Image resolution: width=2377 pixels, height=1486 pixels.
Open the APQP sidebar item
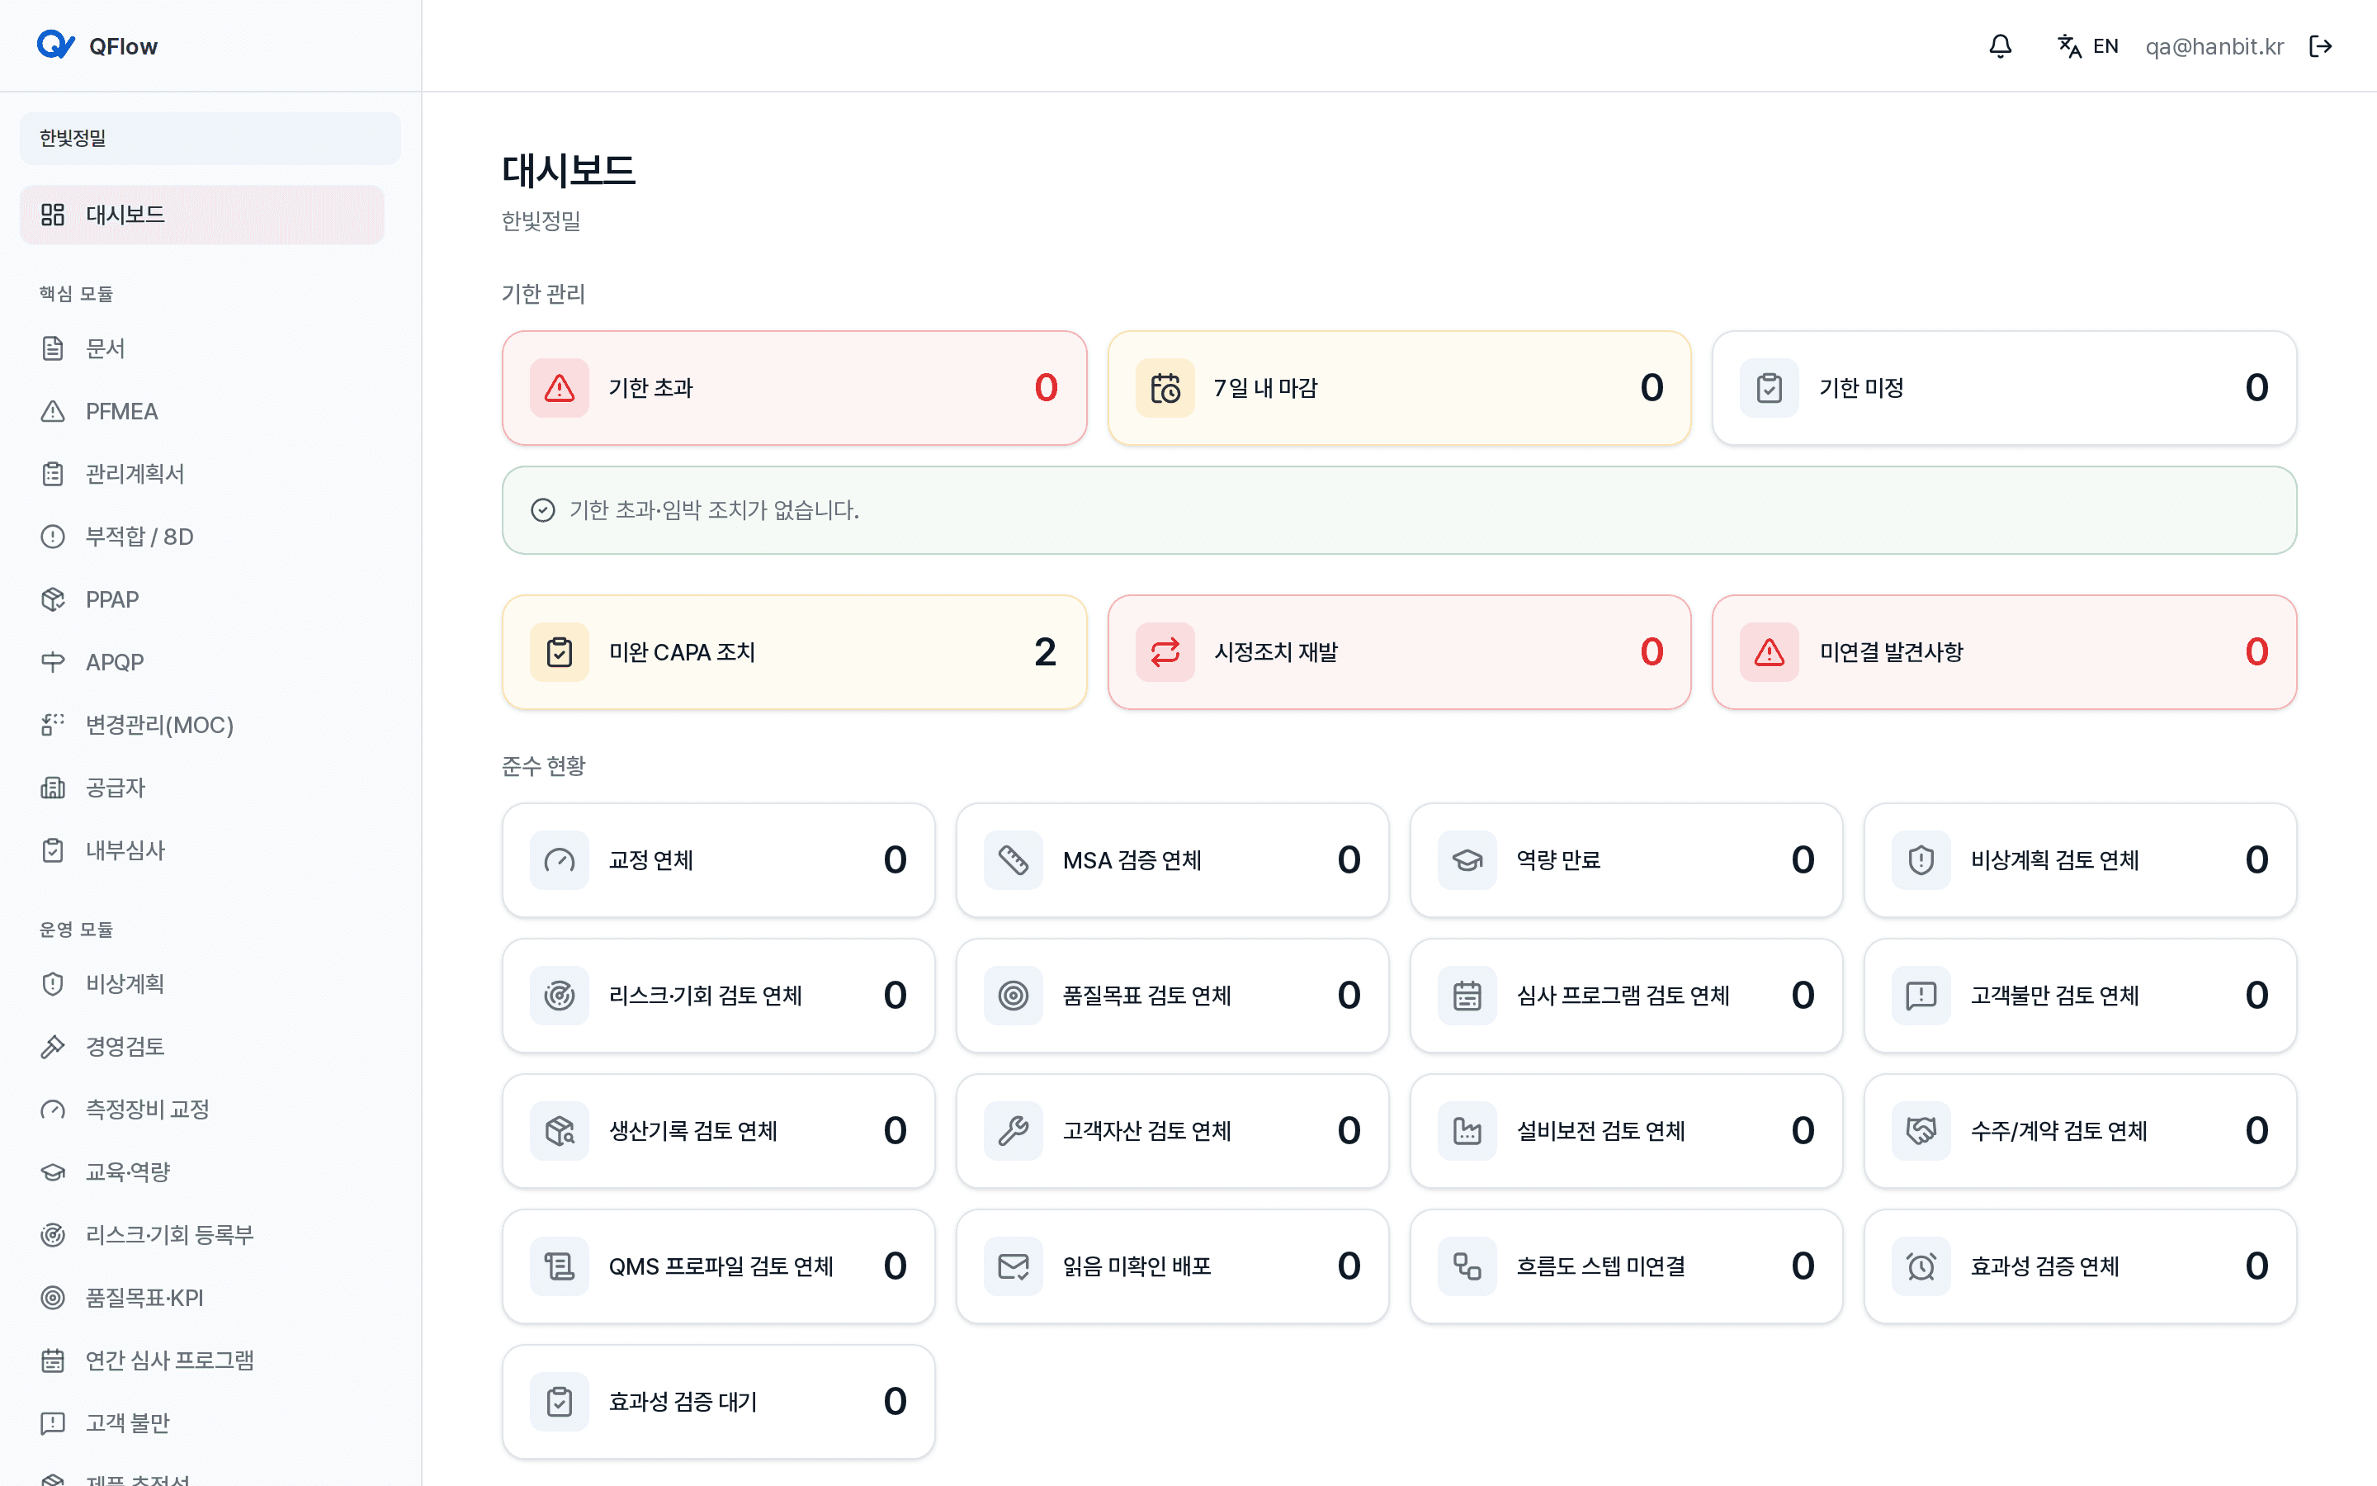[202, 662]
